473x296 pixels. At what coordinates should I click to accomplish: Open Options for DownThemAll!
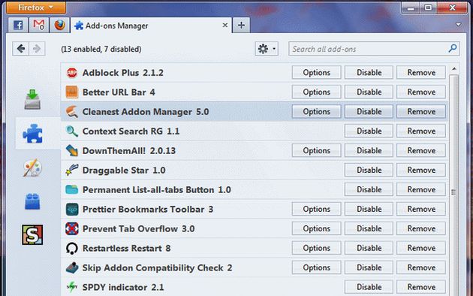[316, 150]
